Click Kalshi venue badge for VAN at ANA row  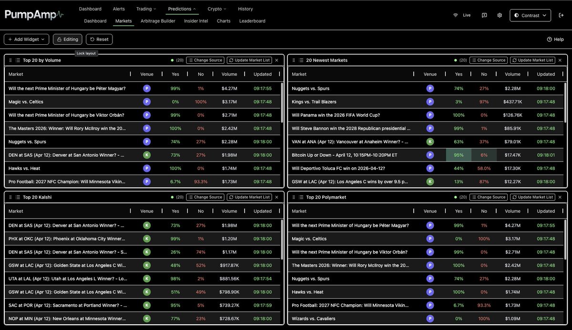pos(430,141)
